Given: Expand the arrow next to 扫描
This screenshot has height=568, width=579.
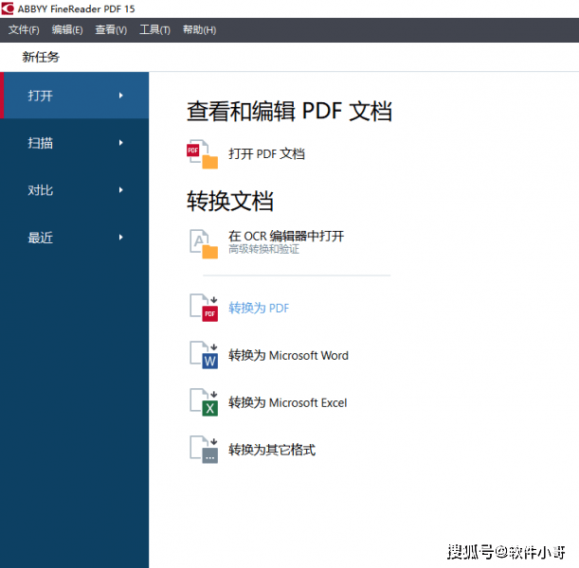Looking at the screenshot, I should [120, 143].
